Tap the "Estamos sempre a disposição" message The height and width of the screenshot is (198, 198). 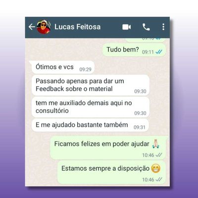pos(111,172)
